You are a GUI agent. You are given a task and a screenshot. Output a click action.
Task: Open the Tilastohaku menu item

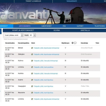pyautogui.click(x=100, y=26)
